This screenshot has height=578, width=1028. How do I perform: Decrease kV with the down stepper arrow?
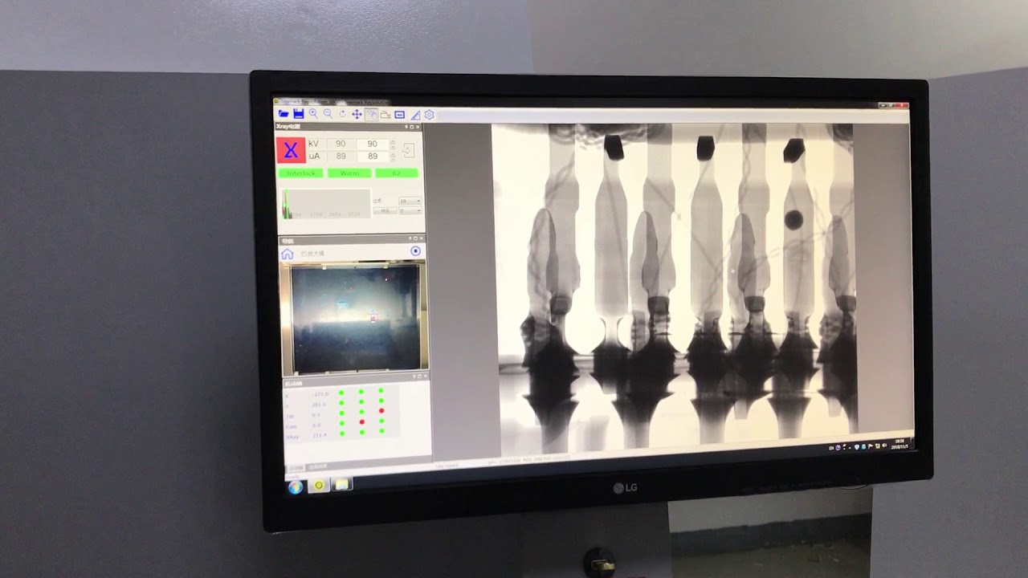(393, 147)
